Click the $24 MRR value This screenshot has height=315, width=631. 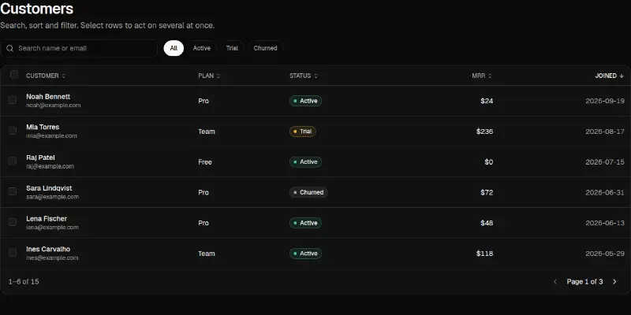coord(487,102)
